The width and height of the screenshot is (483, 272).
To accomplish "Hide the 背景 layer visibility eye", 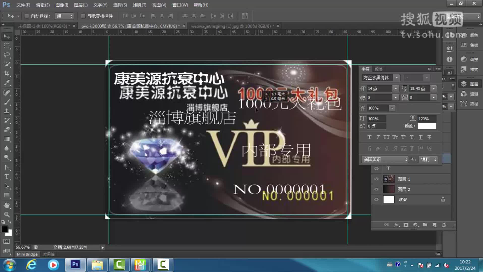I will click(x=376, y=199).
